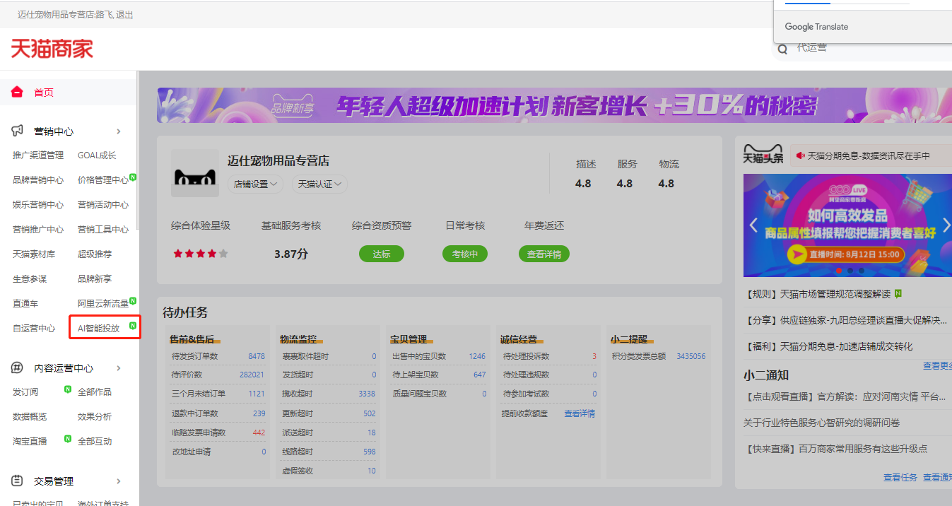The image size is (952, 506).
Task: Open 关于行业特色服务心智研究的调研问卷 notice
Action: coord(821,423)
